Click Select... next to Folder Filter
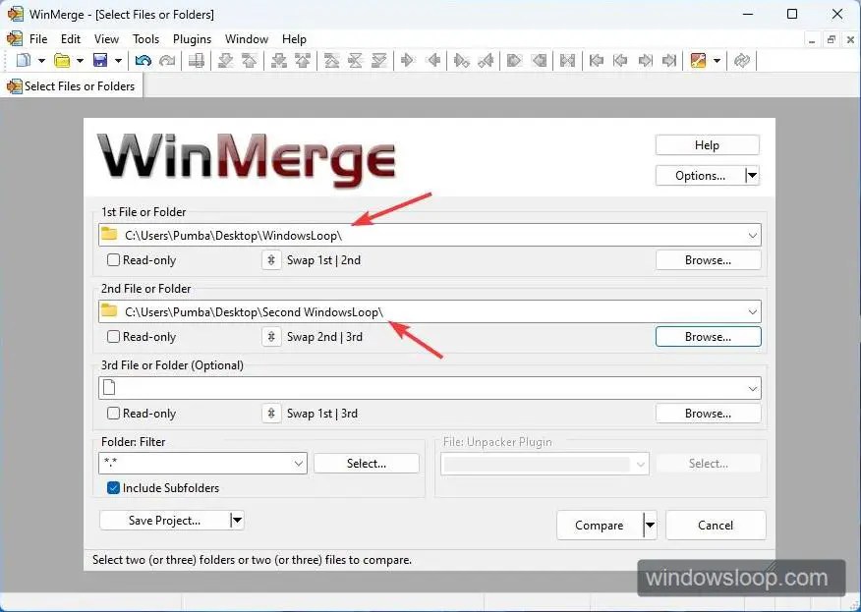861x612 pixels. [367, 464]
